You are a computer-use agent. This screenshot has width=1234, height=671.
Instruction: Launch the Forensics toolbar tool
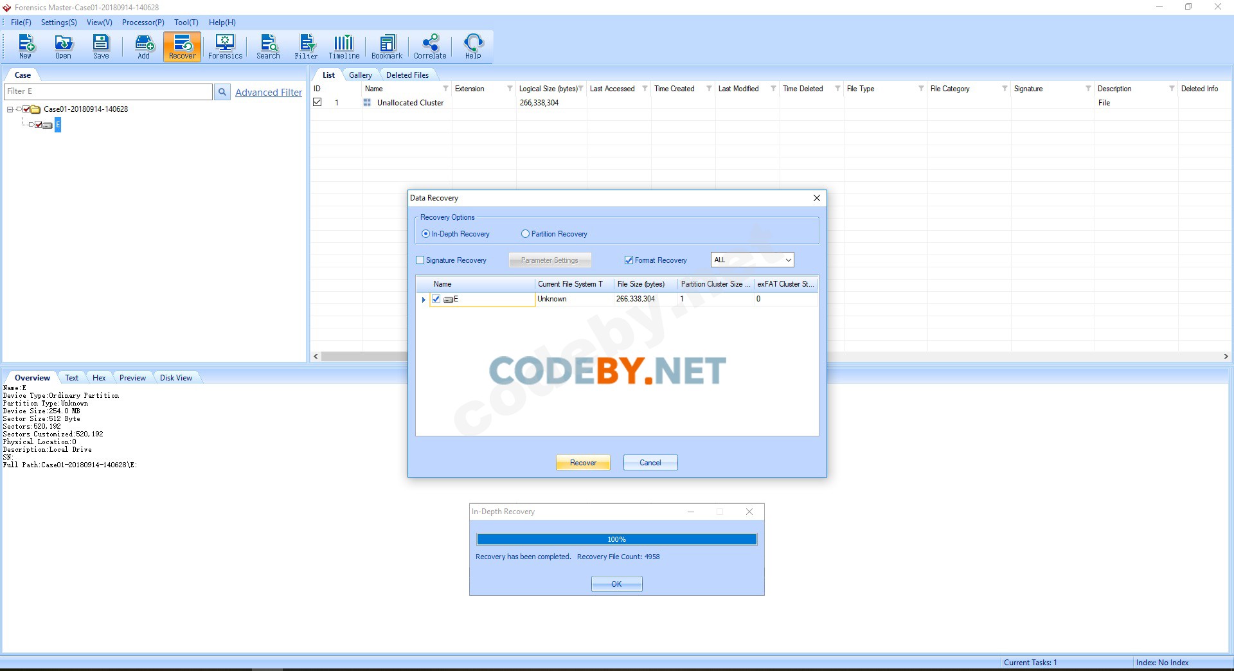[226, 47]
